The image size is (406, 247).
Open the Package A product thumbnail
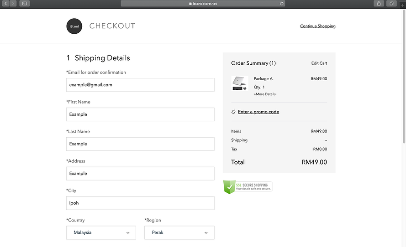(x=239, y=83)
